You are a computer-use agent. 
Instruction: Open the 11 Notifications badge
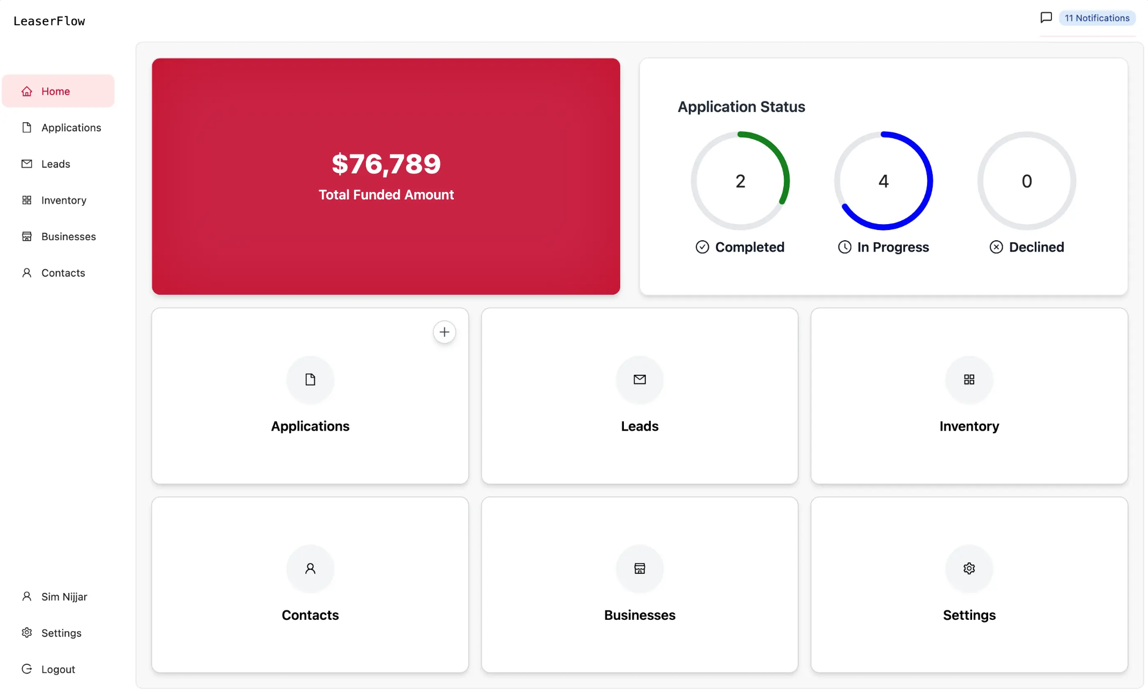click(1097, 18)
